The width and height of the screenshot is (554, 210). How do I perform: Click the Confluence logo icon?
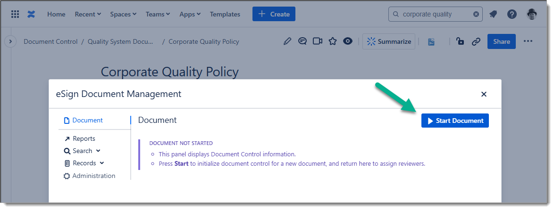31,14
